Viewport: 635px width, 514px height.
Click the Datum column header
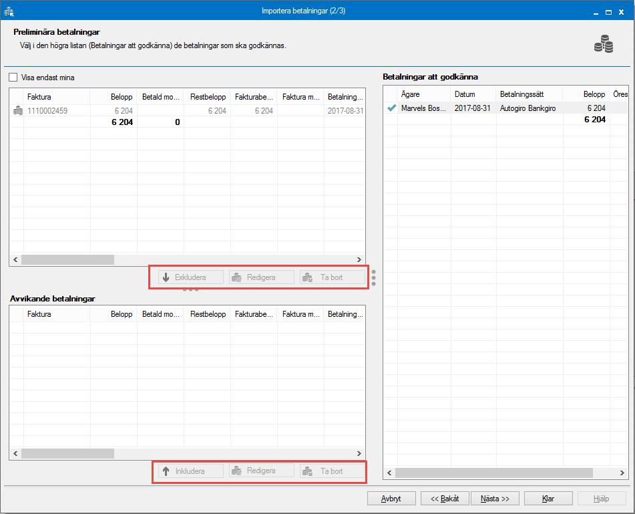coord(473,94)
